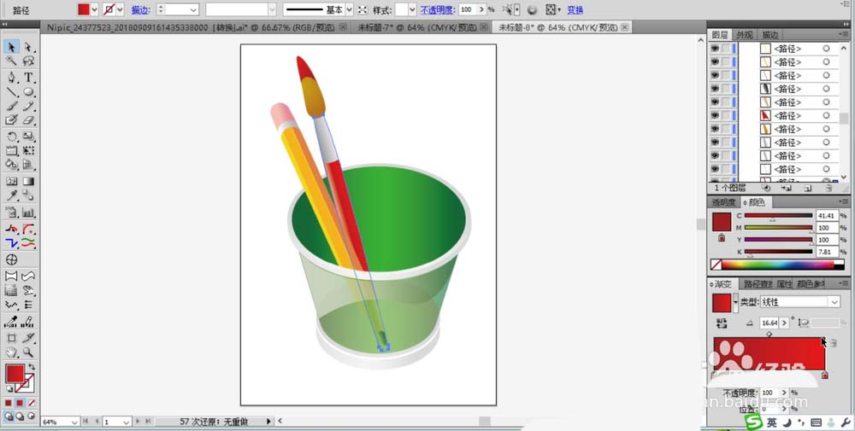
Task: Select the Gradient tool in toolbox
Action: tap(28, 181)
